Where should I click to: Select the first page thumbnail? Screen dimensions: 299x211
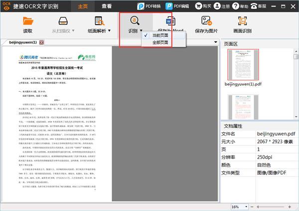pyautogui.click(x=243, y=64)
